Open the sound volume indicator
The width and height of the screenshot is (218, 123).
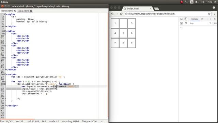tap(203, 2)
